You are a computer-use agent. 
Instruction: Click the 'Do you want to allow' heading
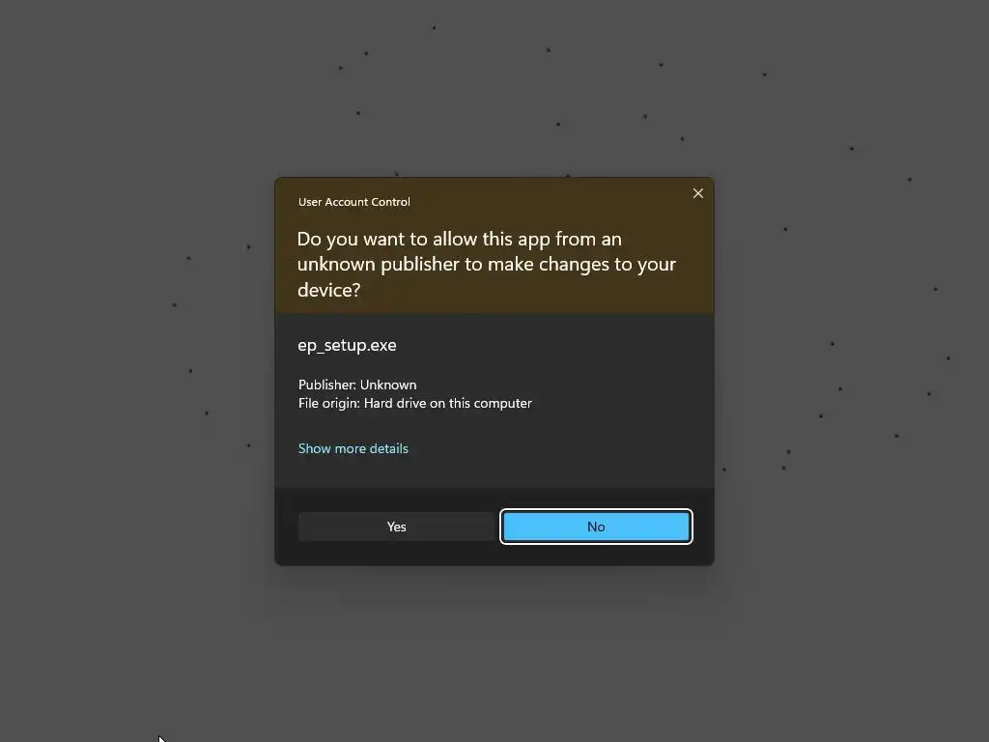coord(487,264)
